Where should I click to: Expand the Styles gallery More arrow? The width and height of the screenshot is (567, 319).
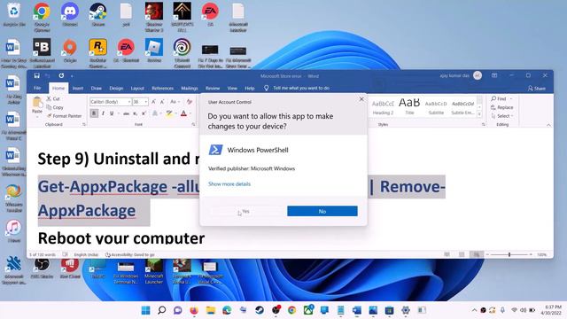pos(479,114)
